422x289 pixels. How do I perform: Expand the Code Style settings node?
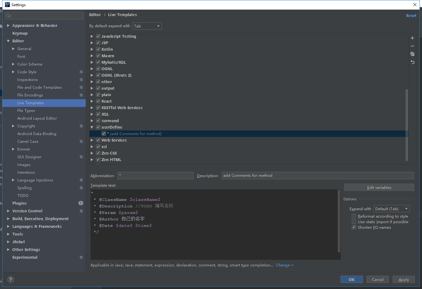pyautogui.click(x=13, y=72)
